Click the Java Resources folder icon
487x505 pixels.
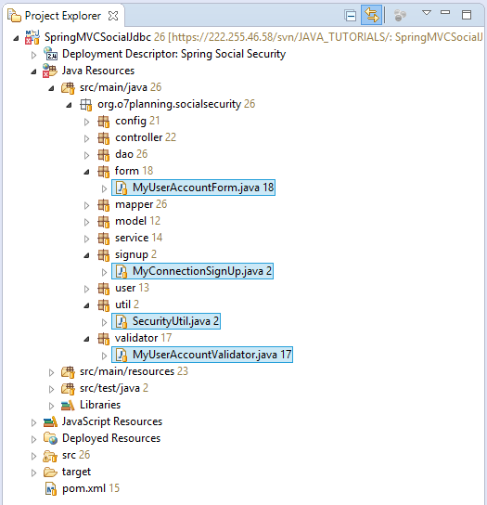50,71
